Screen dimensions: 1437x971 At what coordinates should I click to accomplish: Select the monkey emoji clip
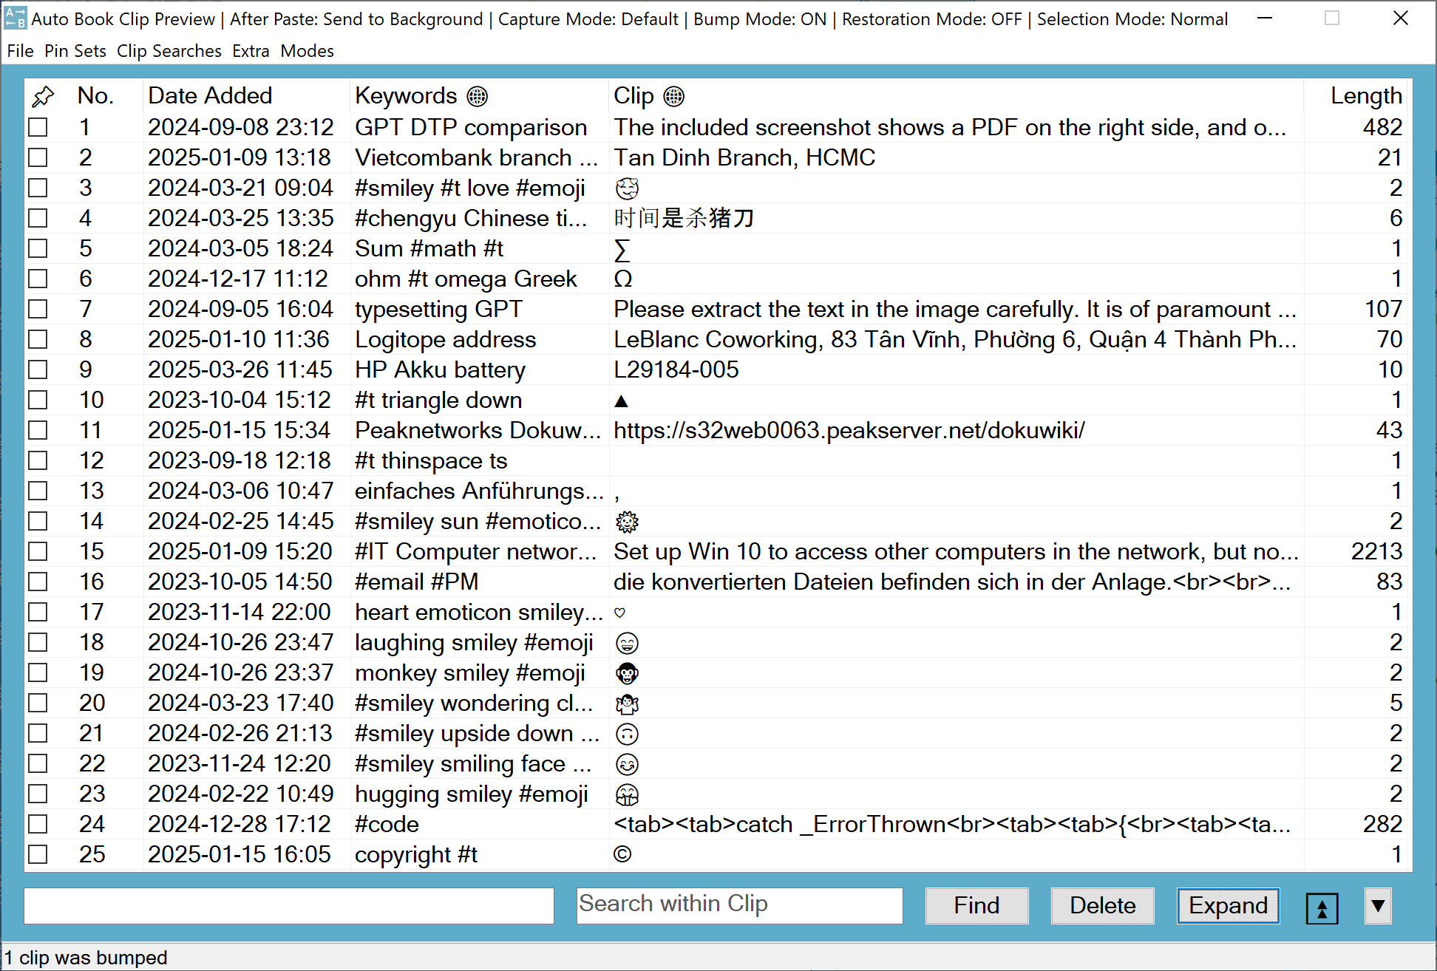627,673
